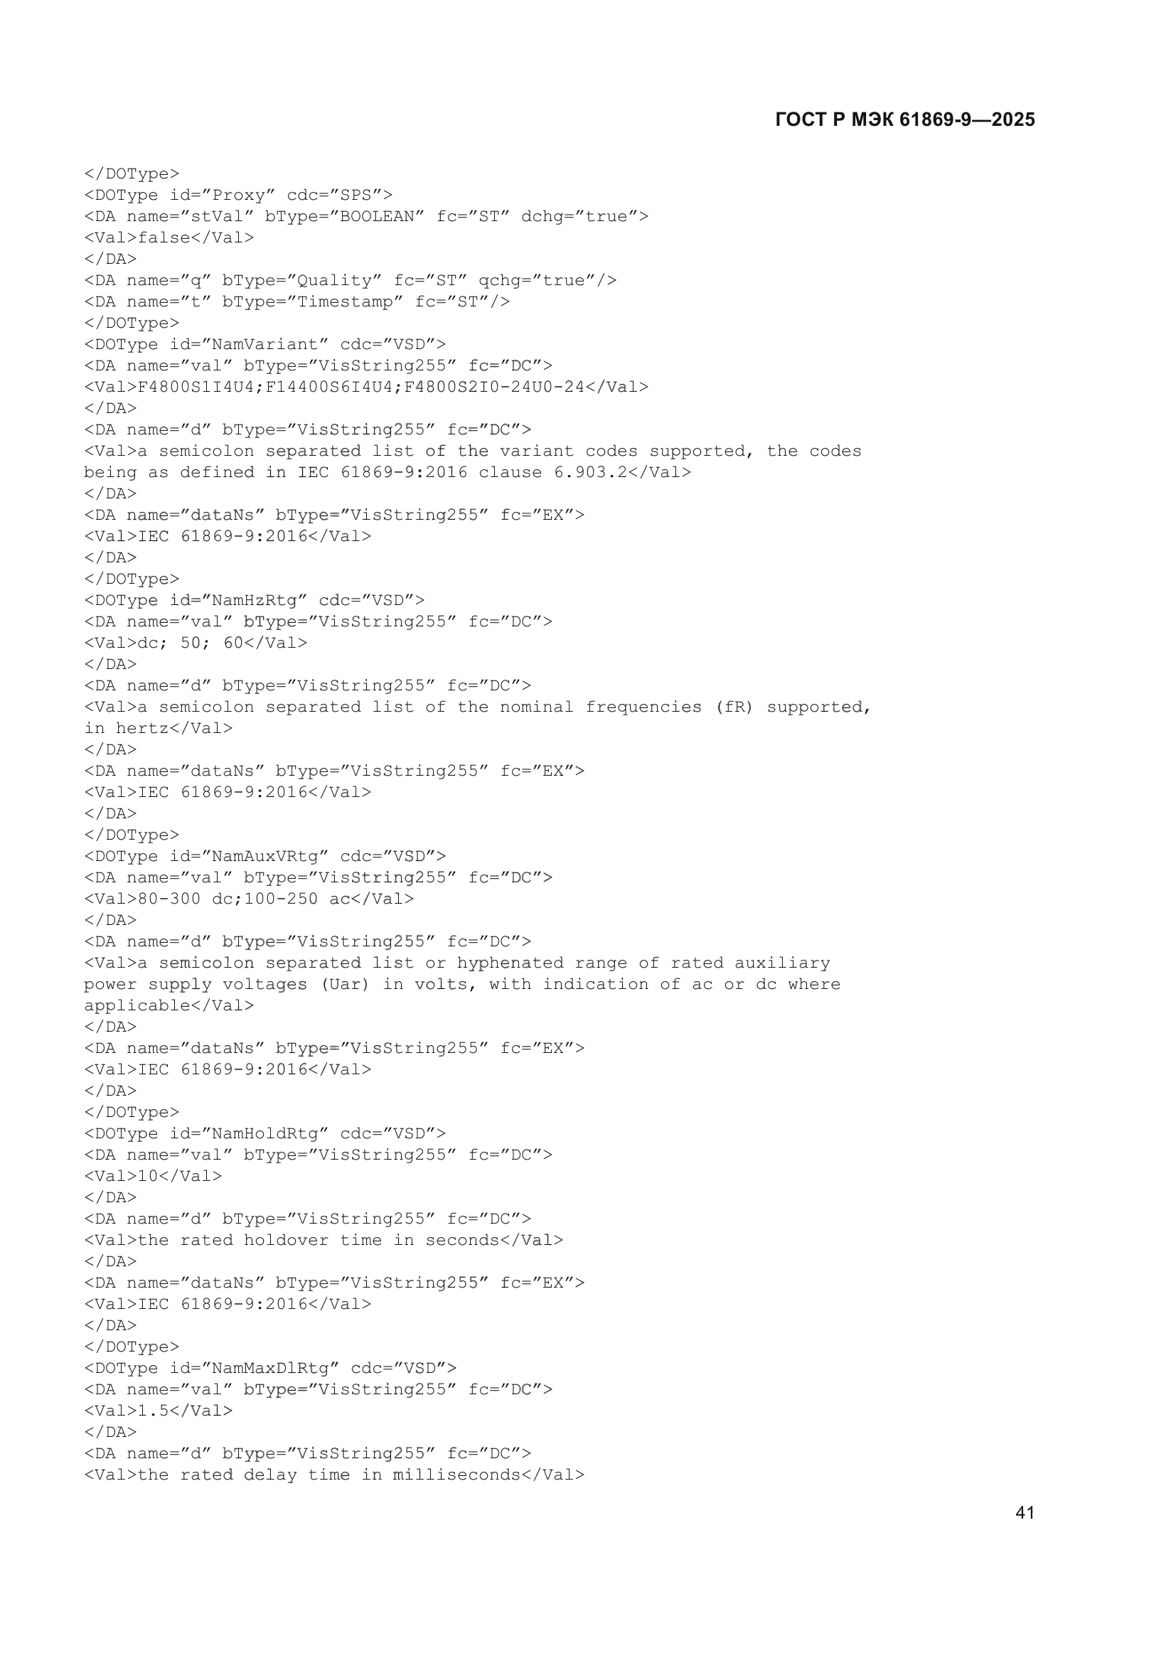This screenshot has height=1663, width=1176.
Task: Click the DOType id NamVariant line
Action: (265, 345)
